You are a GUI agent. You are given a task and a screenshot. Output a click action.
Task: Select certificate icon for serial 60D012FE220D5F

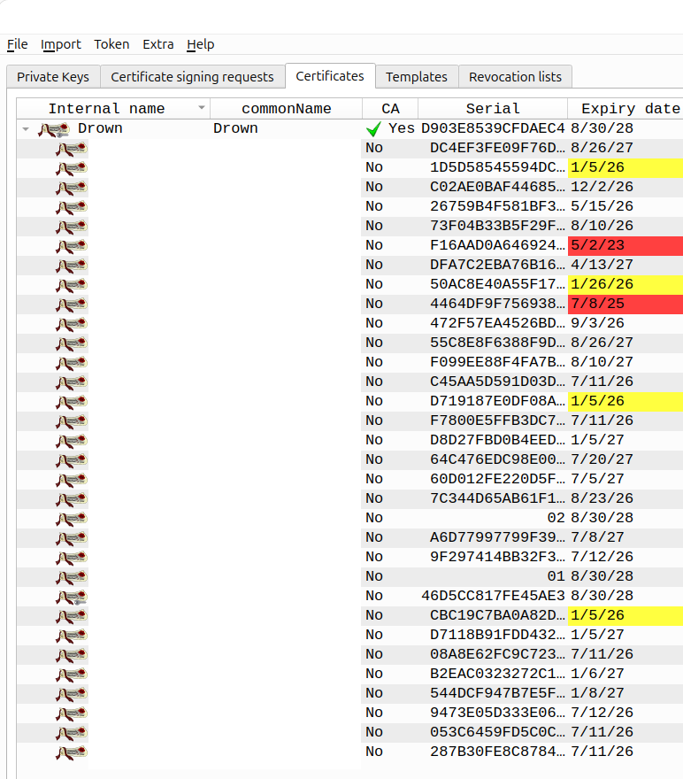pyautogui.click(x=72, y=480)
